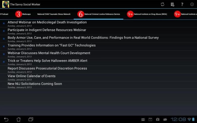
Task: Switch to National Child Traumatic Stress Network tab
Action: pyautogui.click(x=54, y=14)
